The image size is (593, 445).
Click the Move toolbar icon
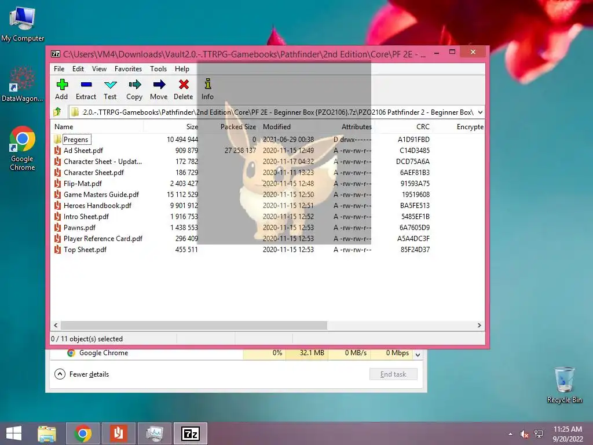159,85
